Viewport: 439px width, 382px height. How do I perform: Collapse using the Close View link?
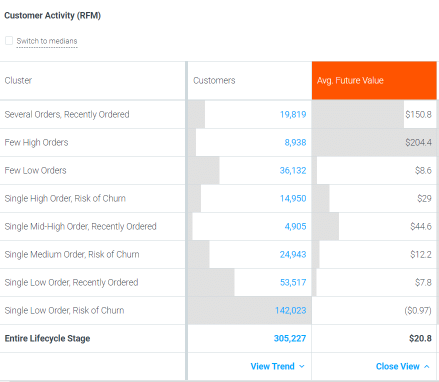pos(397,366)
